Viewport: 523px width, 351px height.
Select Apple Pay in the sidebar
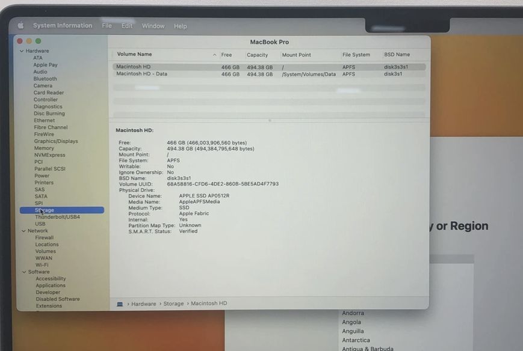coord(45,65)
